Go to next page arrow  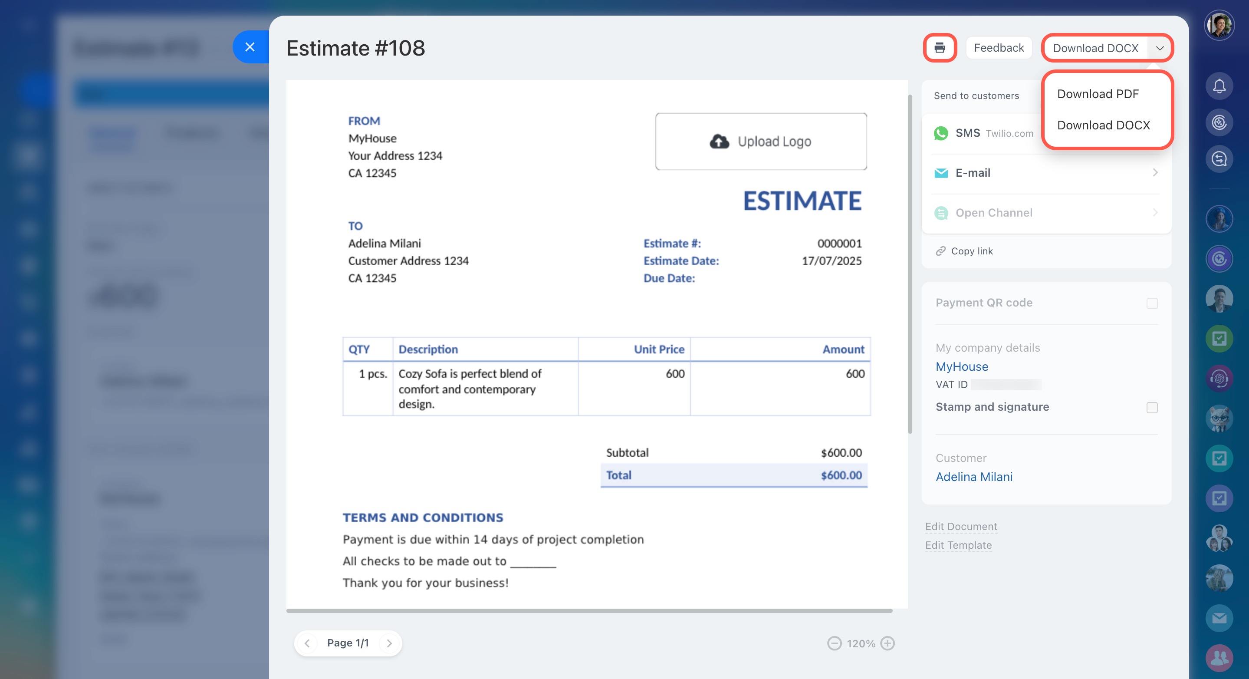coord(389,643)
